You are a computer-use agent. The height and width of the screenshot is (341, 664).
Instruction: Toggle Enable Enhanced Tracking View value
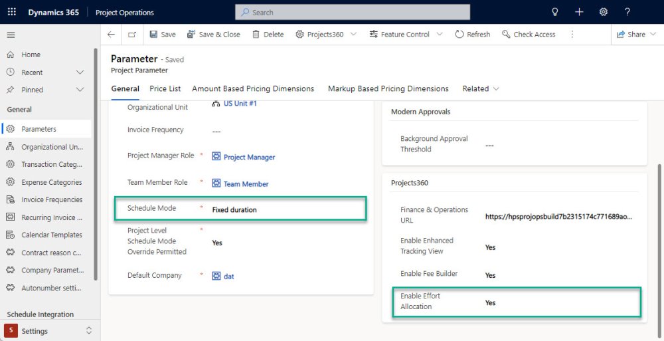coord(490,247)
